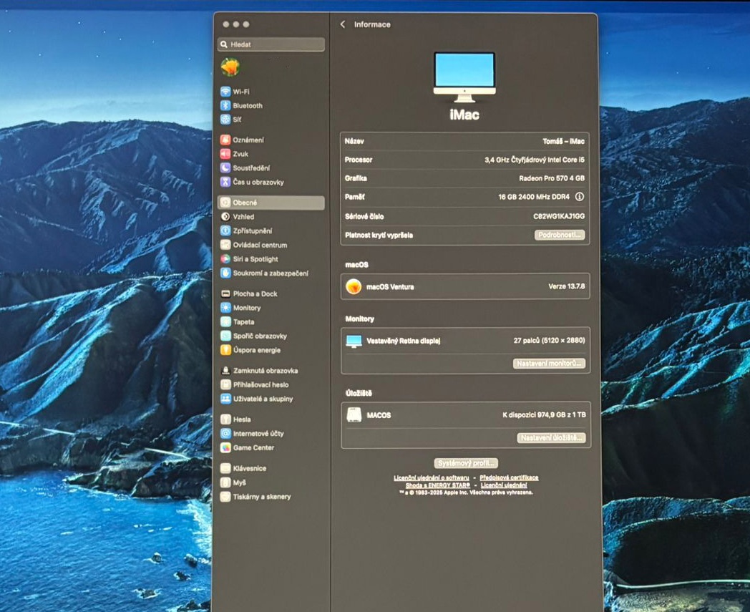
Task: Click the macOS Ventura logo icon
Action: coord(354,286)
